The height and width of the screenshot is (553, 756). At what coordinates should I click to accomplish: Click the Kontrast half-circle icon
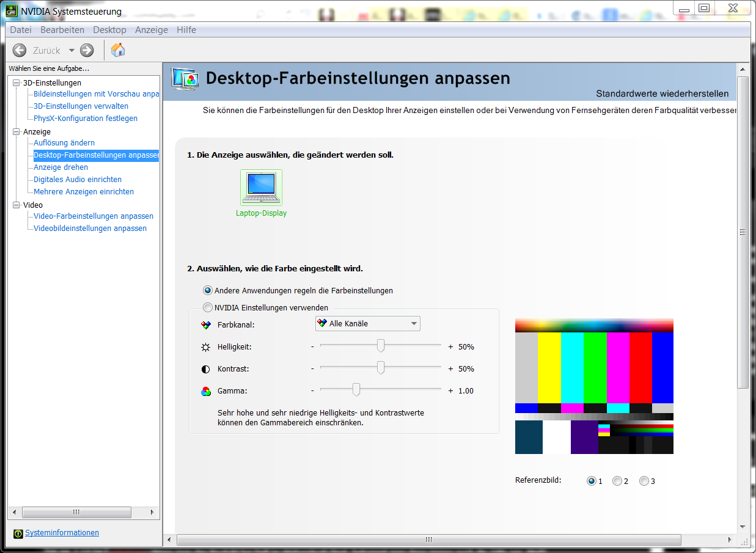(205, 369)
